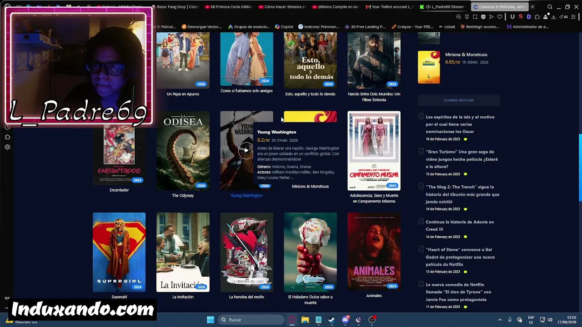Image resolution: width=582 pixels, height=327 pixels.
Task: Open the Animales movie poster
Action: click(374, 252)
